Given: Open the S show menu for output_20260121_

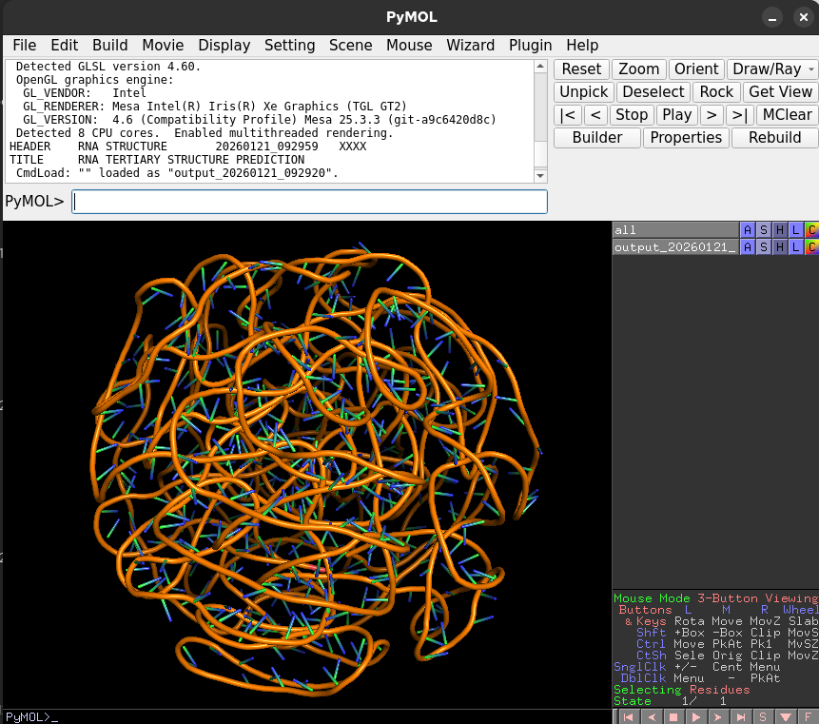Looking at the screenshot, I should tap(764, 246).
